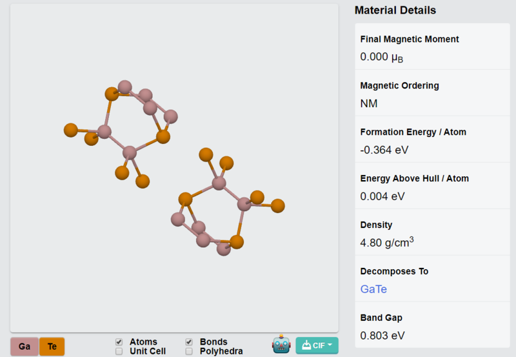Viewport: 516px width, 357px height.
Task: Select the Te element color swatch
Action: tap(52, 347)
